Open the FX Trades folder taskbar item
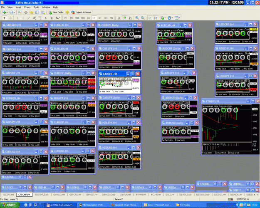Screen dimensions: 260x208 click(190, 205)
